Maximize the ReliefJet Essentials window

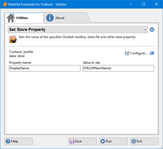click(x=144, y=4)
